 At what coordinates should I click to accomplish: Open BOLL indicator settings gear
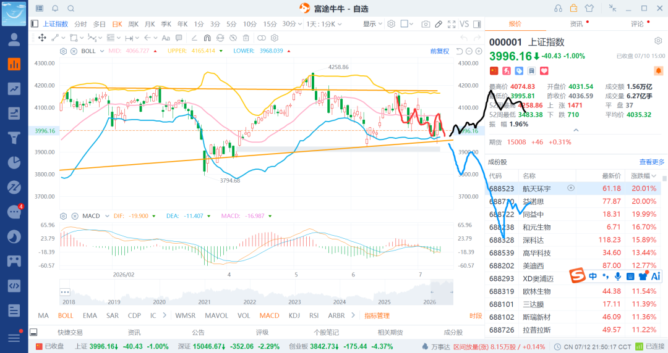coord(64,51)
